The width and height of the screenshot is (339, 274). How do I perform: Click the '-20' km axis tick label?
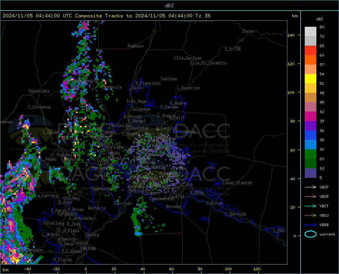(x=56, y=269)
